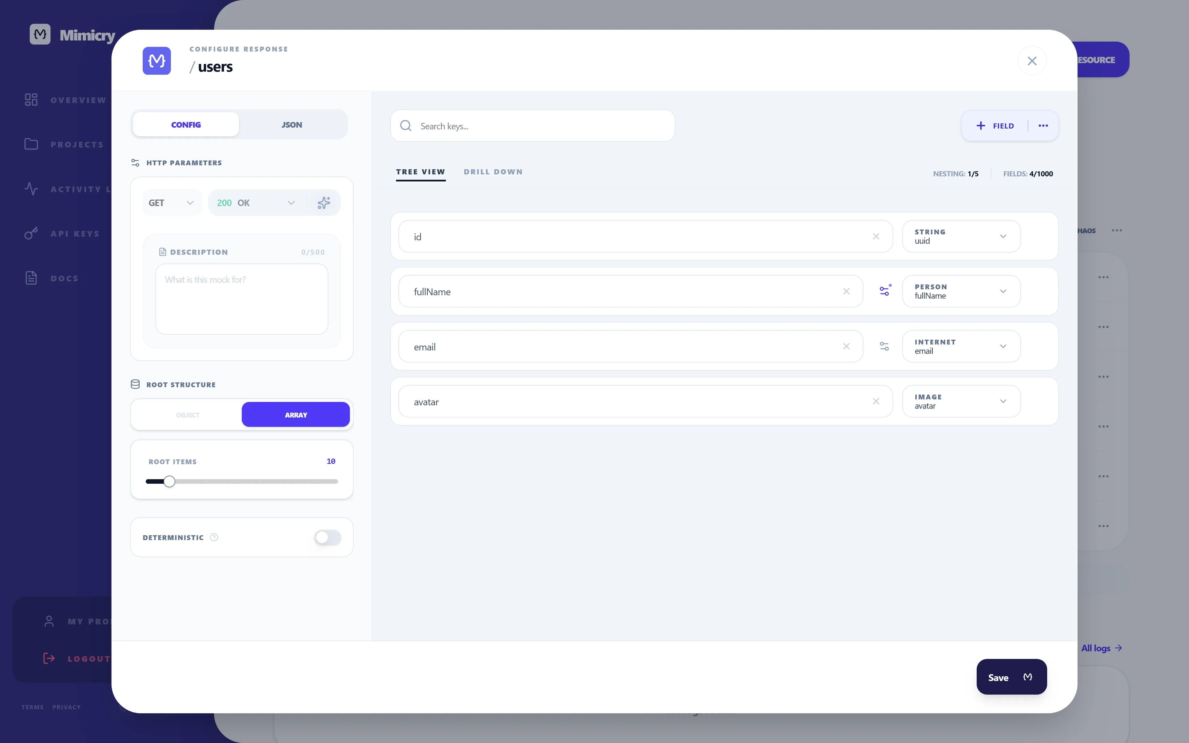Open the Activity log pulse icon
This screenshot has height=743, width=1189.
point(31,189)
